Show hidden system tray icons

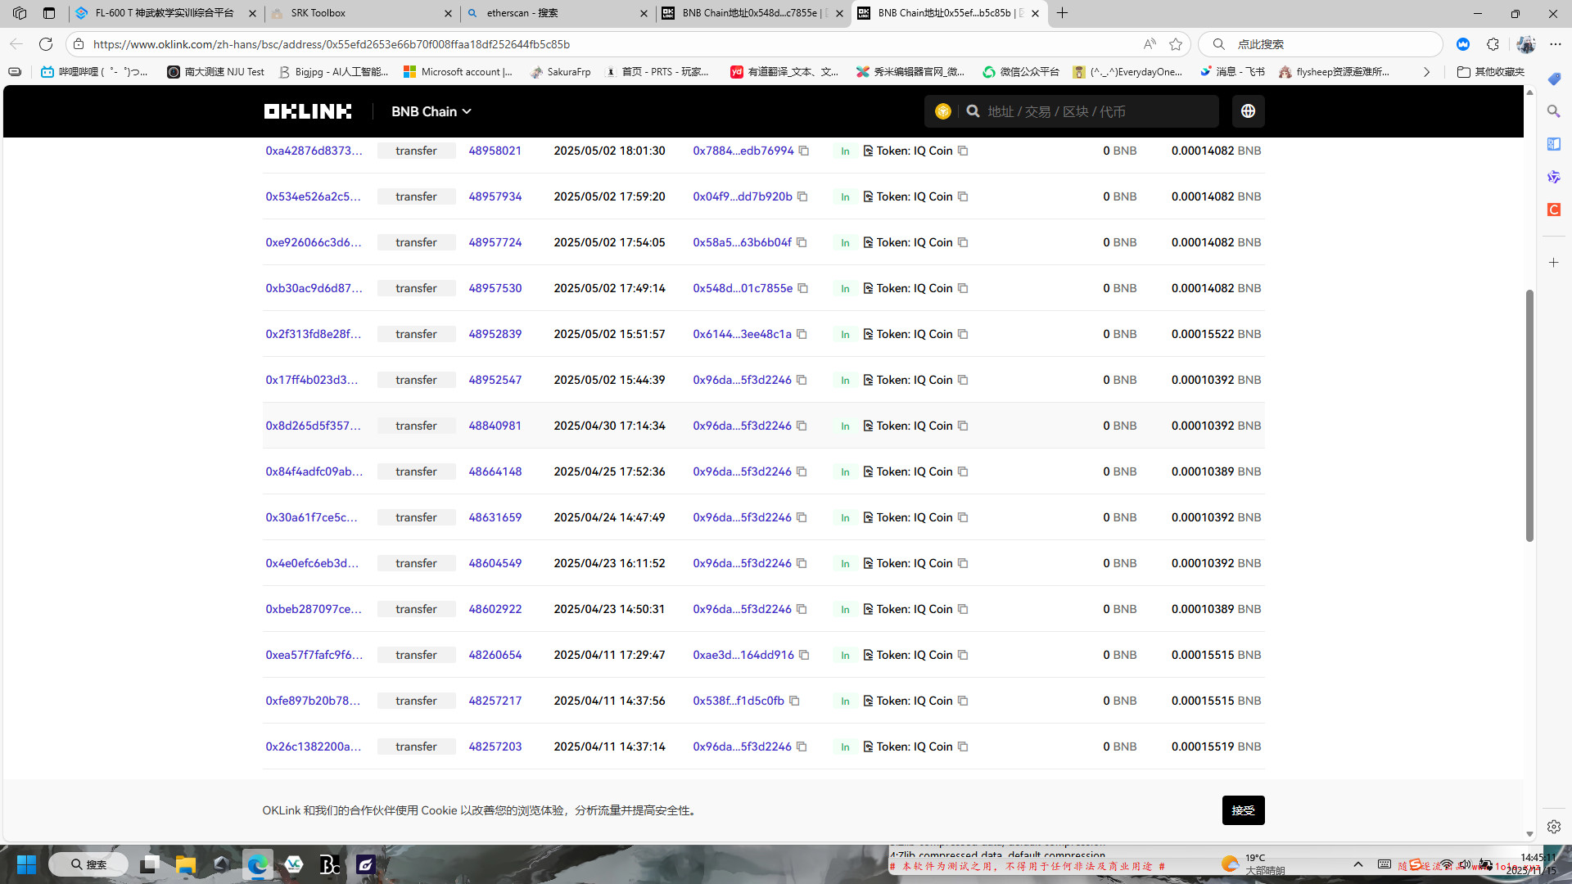[1357, 864]
